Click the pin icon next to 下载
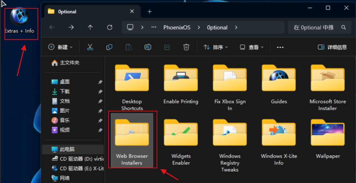The height and width of the screenshot is (183, 356). click(100, 92)
